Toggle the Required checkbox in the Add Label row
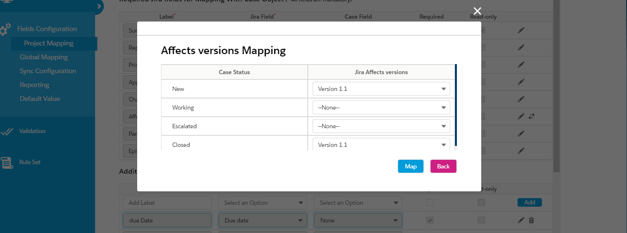 (430, 202)
